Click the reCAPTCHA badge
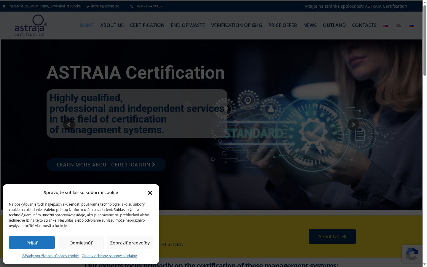Screen dimensions: 427x267 [x=412, y=254]
